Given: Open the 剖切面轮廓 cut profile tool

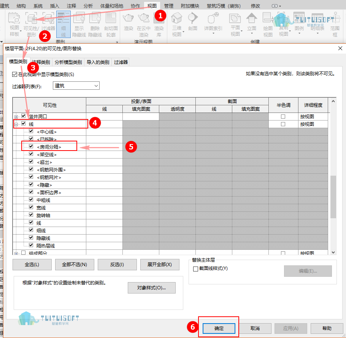Looking at the screenshot, I should [111, 25].
